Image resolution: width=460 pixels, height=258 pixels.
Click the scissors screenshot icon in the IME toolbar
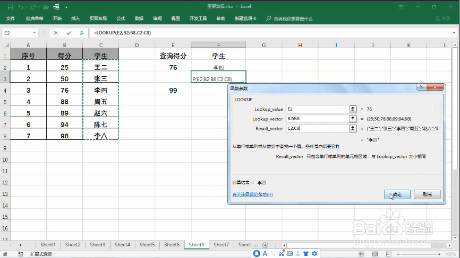point(282,254)
